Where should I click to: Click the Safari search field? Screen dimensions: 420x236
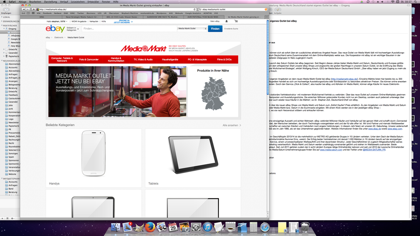click(x=233, y=9)
